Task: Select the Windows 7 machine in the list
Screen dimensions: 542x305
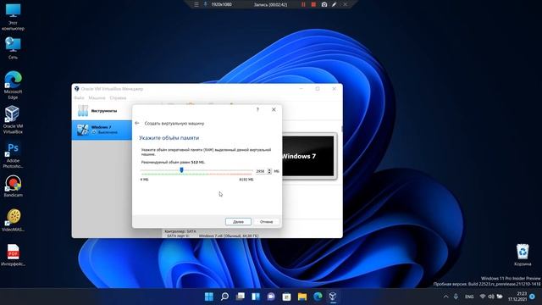Action: click(102, 130)
